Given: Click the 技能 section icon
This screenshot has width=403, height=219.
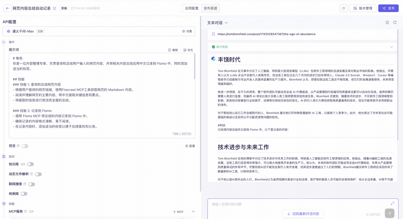Looking at the screenshot, I should point(4,204).
